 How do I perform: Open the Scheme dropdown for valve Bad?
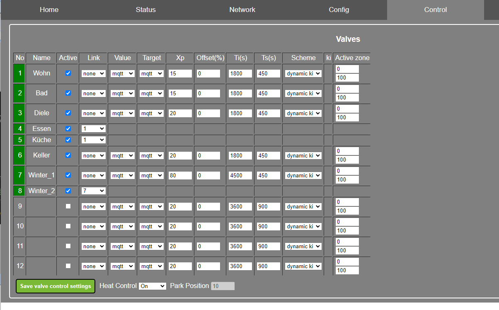coord(303,94)
